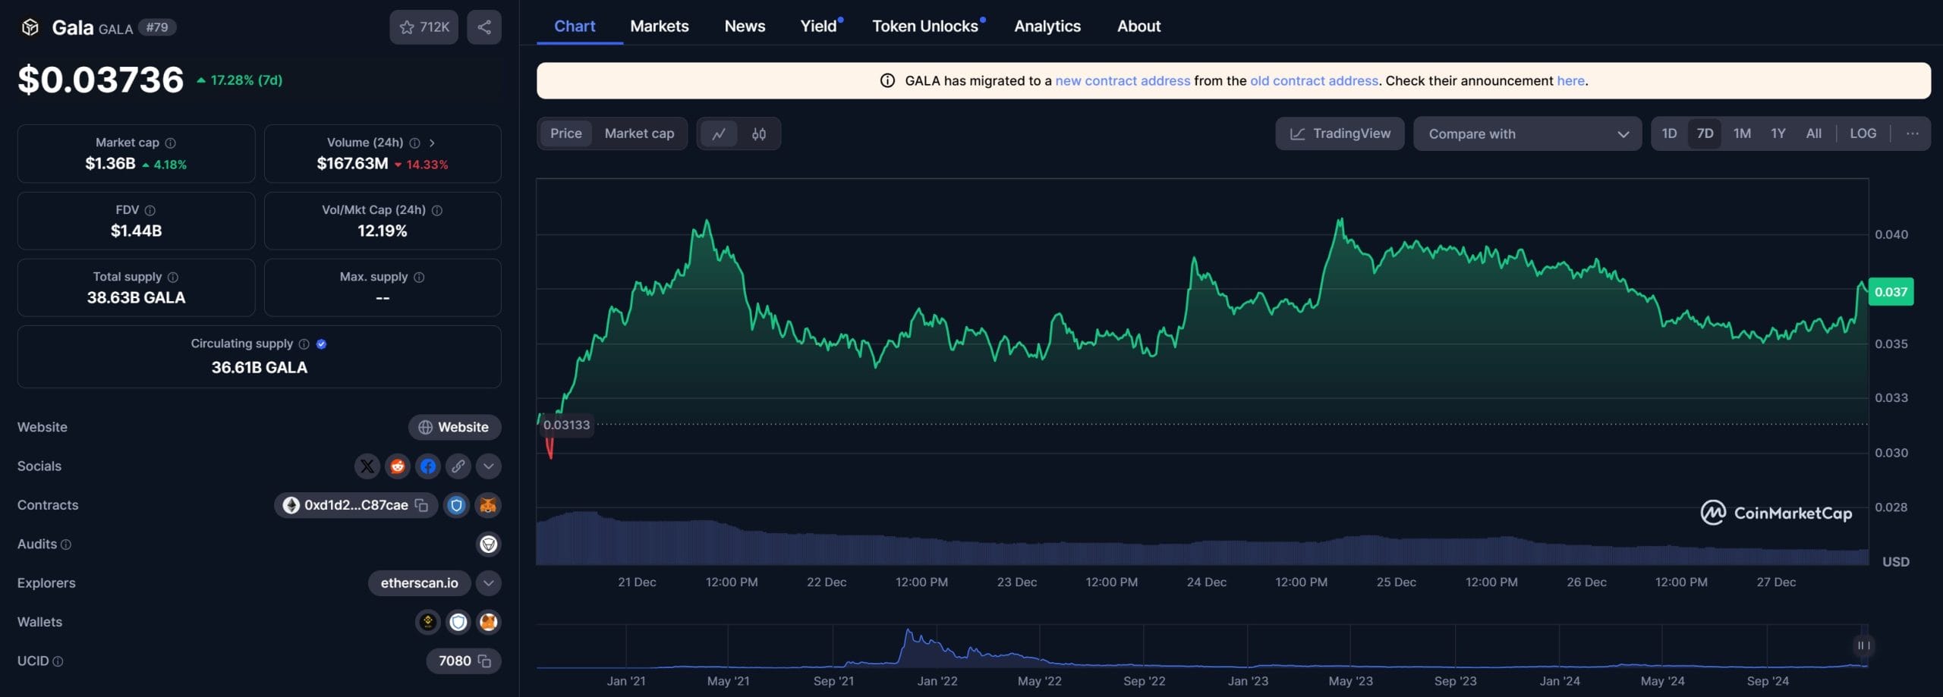Open the announcement 'here' link
1943x697 pixels.
point(1570,80)
